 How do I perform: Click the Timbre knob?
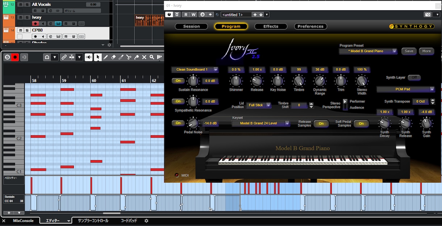click(299, 81)
